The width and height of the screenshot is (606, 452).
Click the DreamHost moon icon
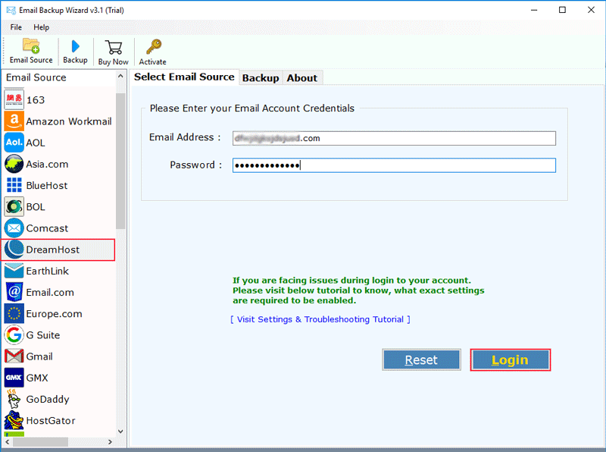point(14,250)
